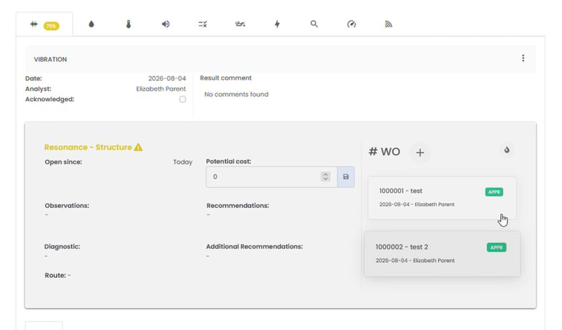Click the Potential cost spinner arrows
Screen dimensions: 562x330
pos(325,177)
